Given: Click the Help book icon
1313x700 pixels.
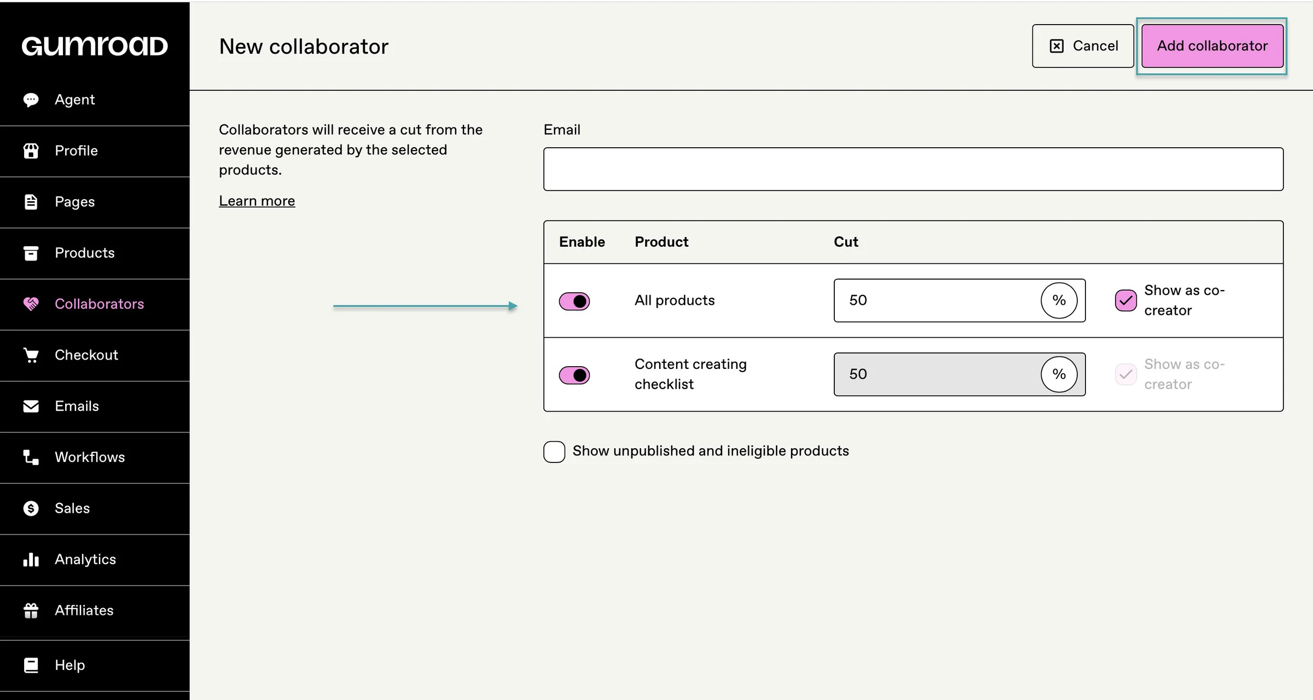Looking at the screenshot, I should click(31, 665).
